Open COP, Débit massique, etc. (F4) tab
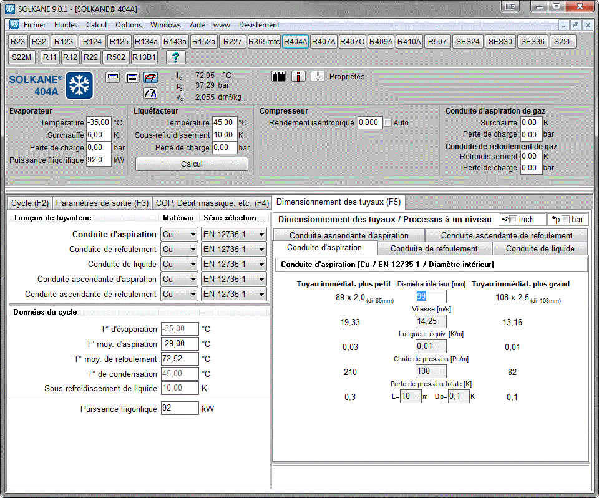Image resolution: width=599 pixels, height=498 pixels. tap(212, 203)
